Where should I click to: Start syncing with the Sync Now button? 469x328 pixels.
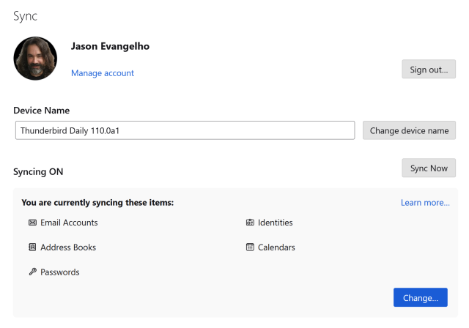coord(429,168)
